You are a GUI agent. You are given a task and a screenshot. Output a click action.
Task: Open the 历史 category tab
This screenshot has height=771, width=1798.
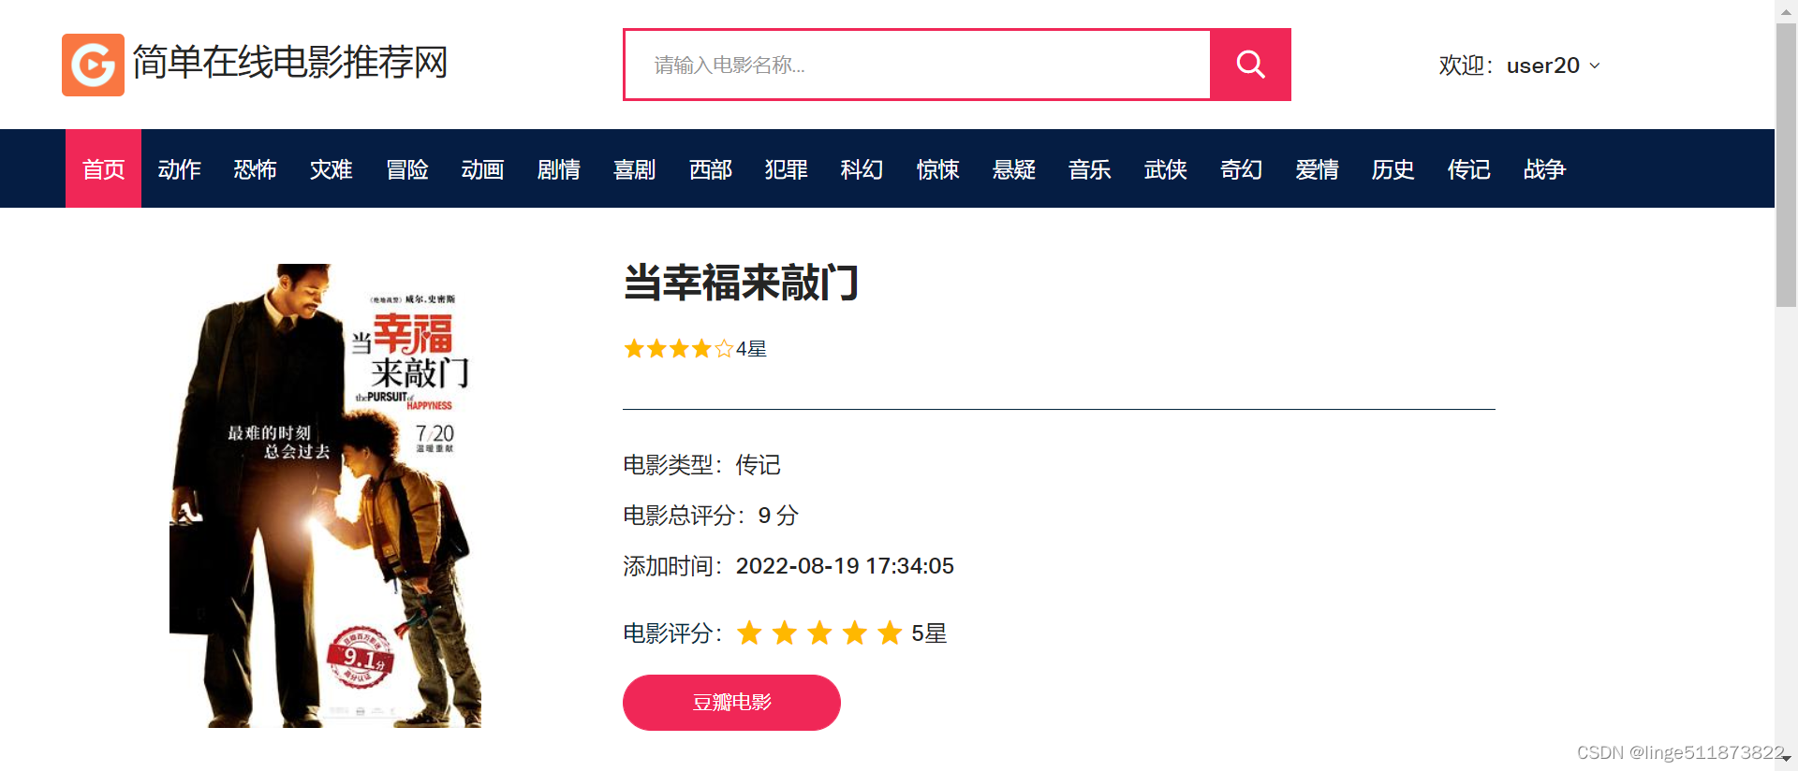(1393, 168)
